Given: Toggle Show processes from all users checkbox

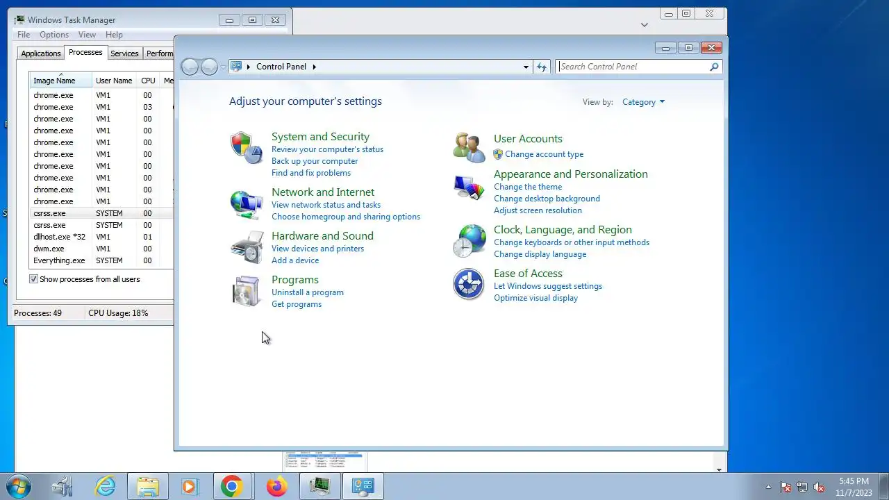Looking at the screenshot, I should pyautogui.click(x=33, y=279).
